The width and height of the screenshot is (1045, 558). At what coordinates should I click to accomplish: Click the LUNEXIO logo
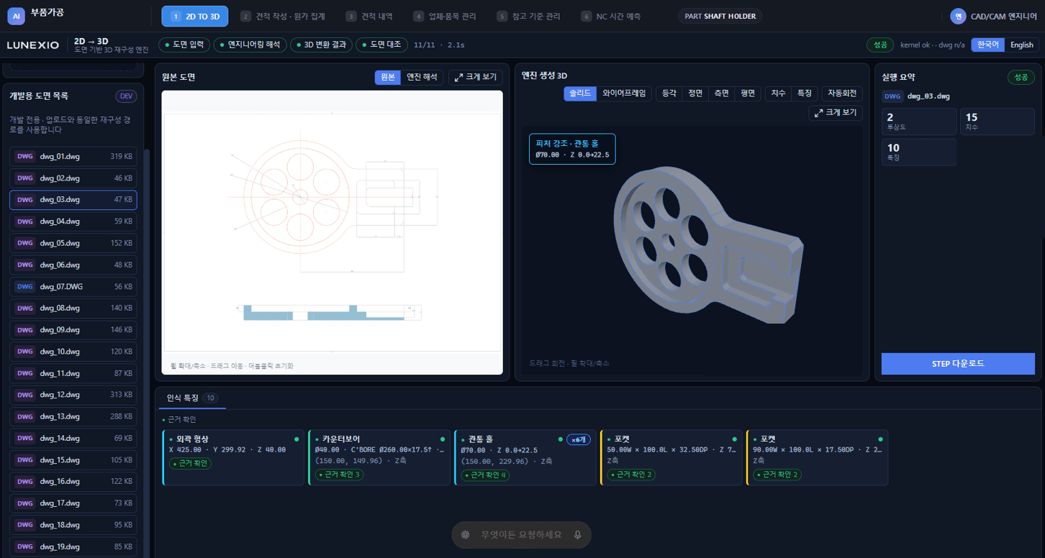pos(33,45)
